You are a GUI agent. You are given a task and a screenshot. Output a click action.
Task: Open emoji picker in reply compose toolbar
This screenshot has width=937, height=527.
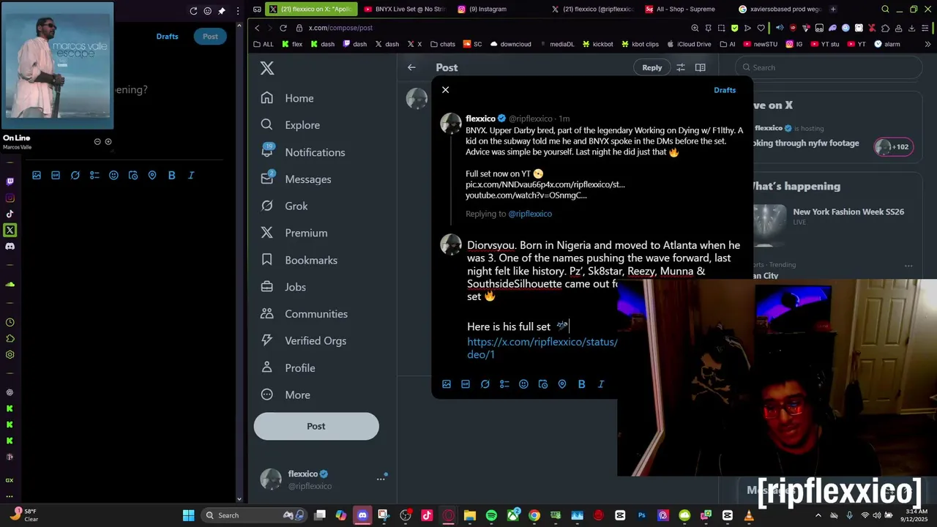click(523, 384)
